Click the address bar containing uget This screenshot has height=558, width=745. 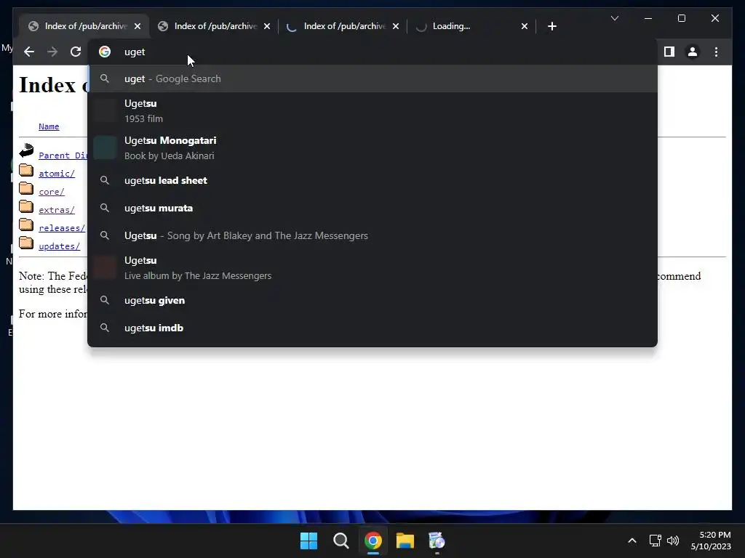coord(372,52)
